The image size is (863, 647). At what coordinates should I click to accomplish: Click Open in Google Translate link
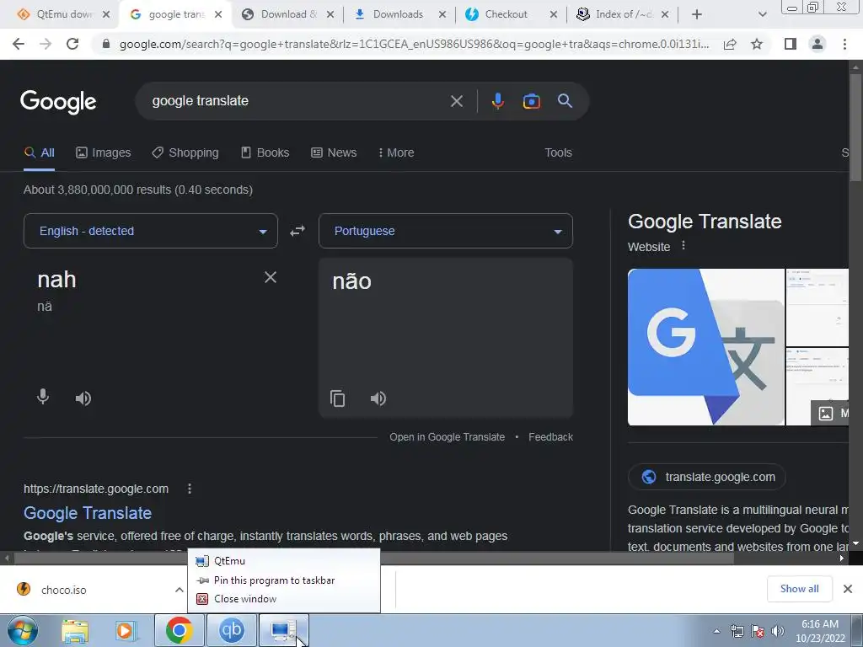coord(447,437)
